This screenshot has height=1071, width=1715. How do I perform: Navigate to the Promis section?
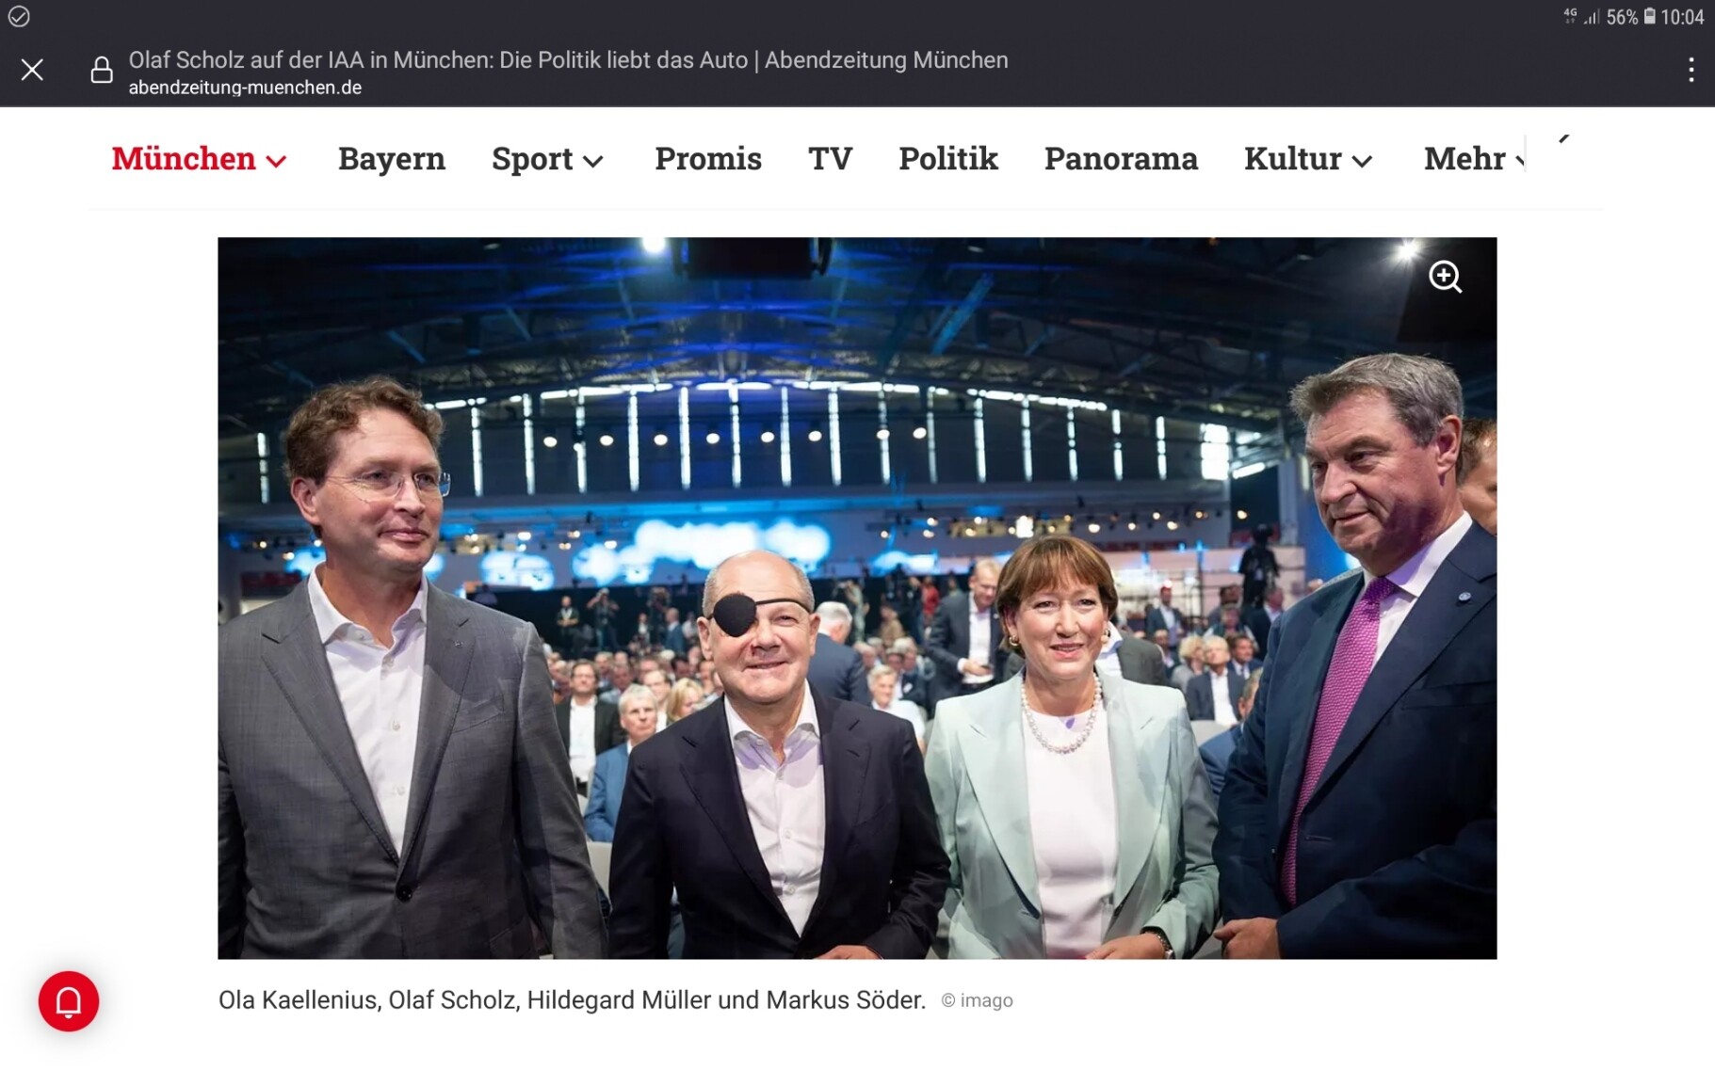pos(708,158)
